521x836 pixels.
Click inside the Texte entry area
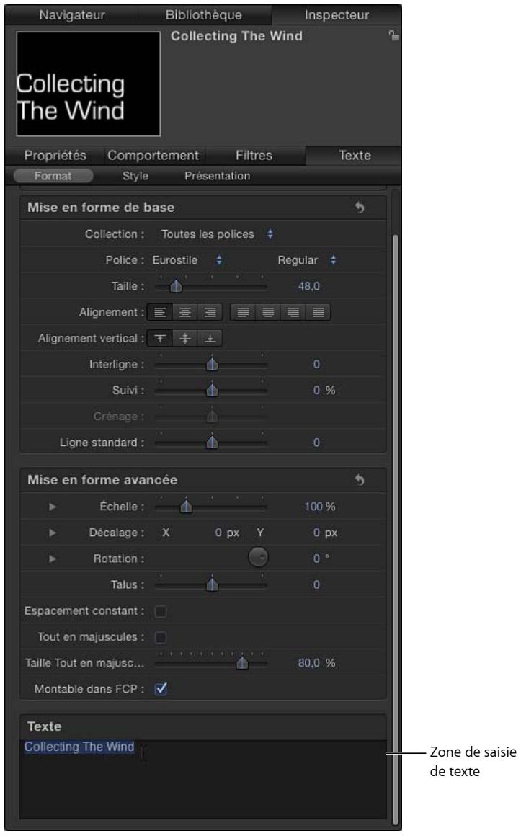click(x=202, y=779)
